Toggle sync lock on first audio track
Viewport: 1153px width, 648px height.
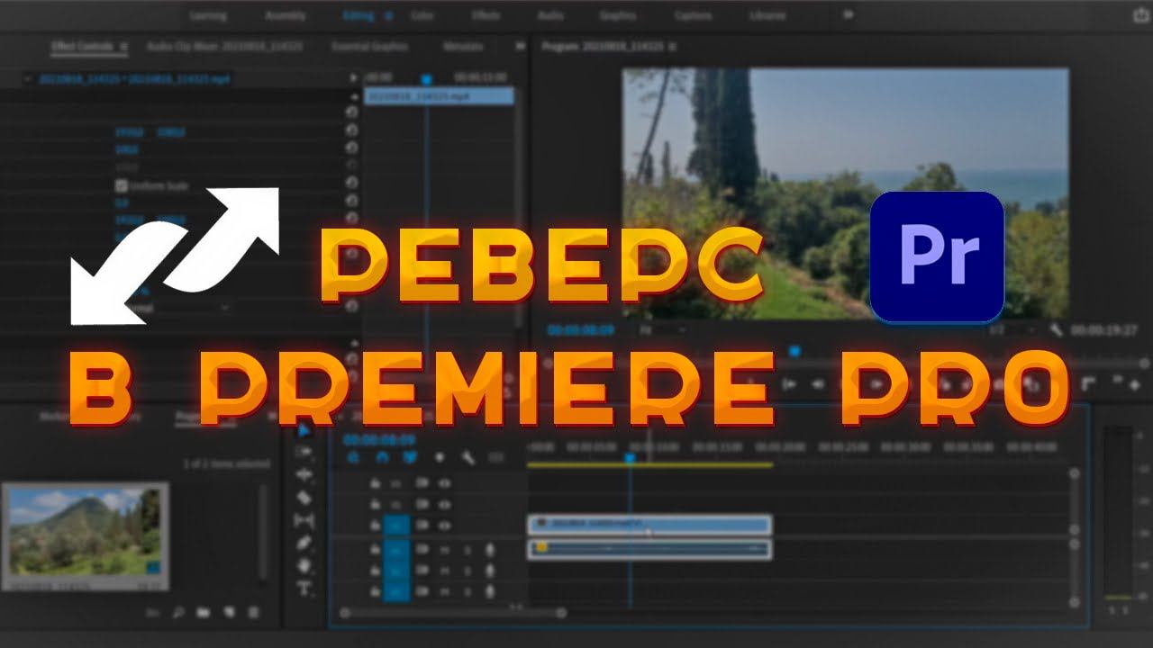pos(421,549)
